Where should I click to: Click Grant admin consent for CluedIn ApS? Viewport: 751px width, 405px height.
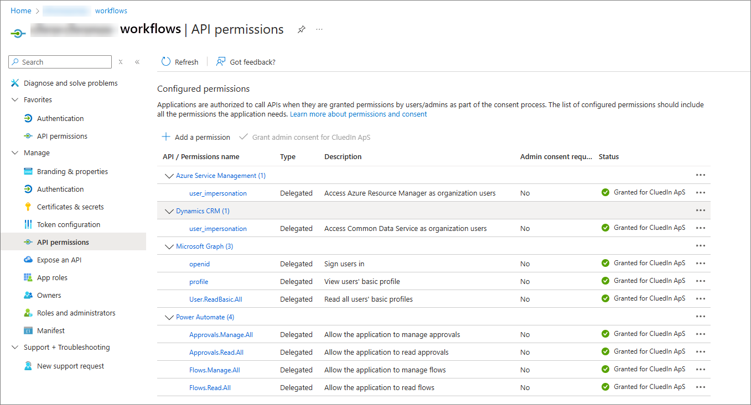point(305,137)
